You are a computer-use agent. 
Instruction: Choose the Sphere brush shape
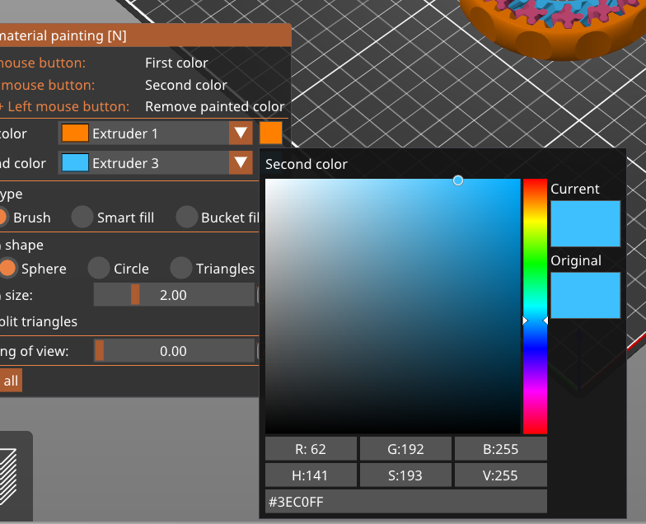pyautogui.click(x=7, y=269)
